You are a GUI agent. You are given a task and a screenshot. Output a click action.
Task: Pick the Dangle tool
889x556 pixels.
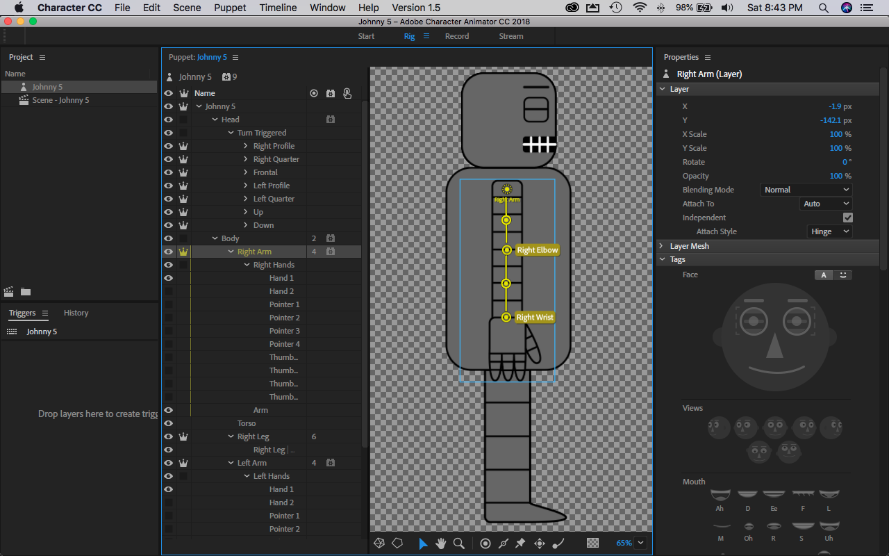pos(557,543)
